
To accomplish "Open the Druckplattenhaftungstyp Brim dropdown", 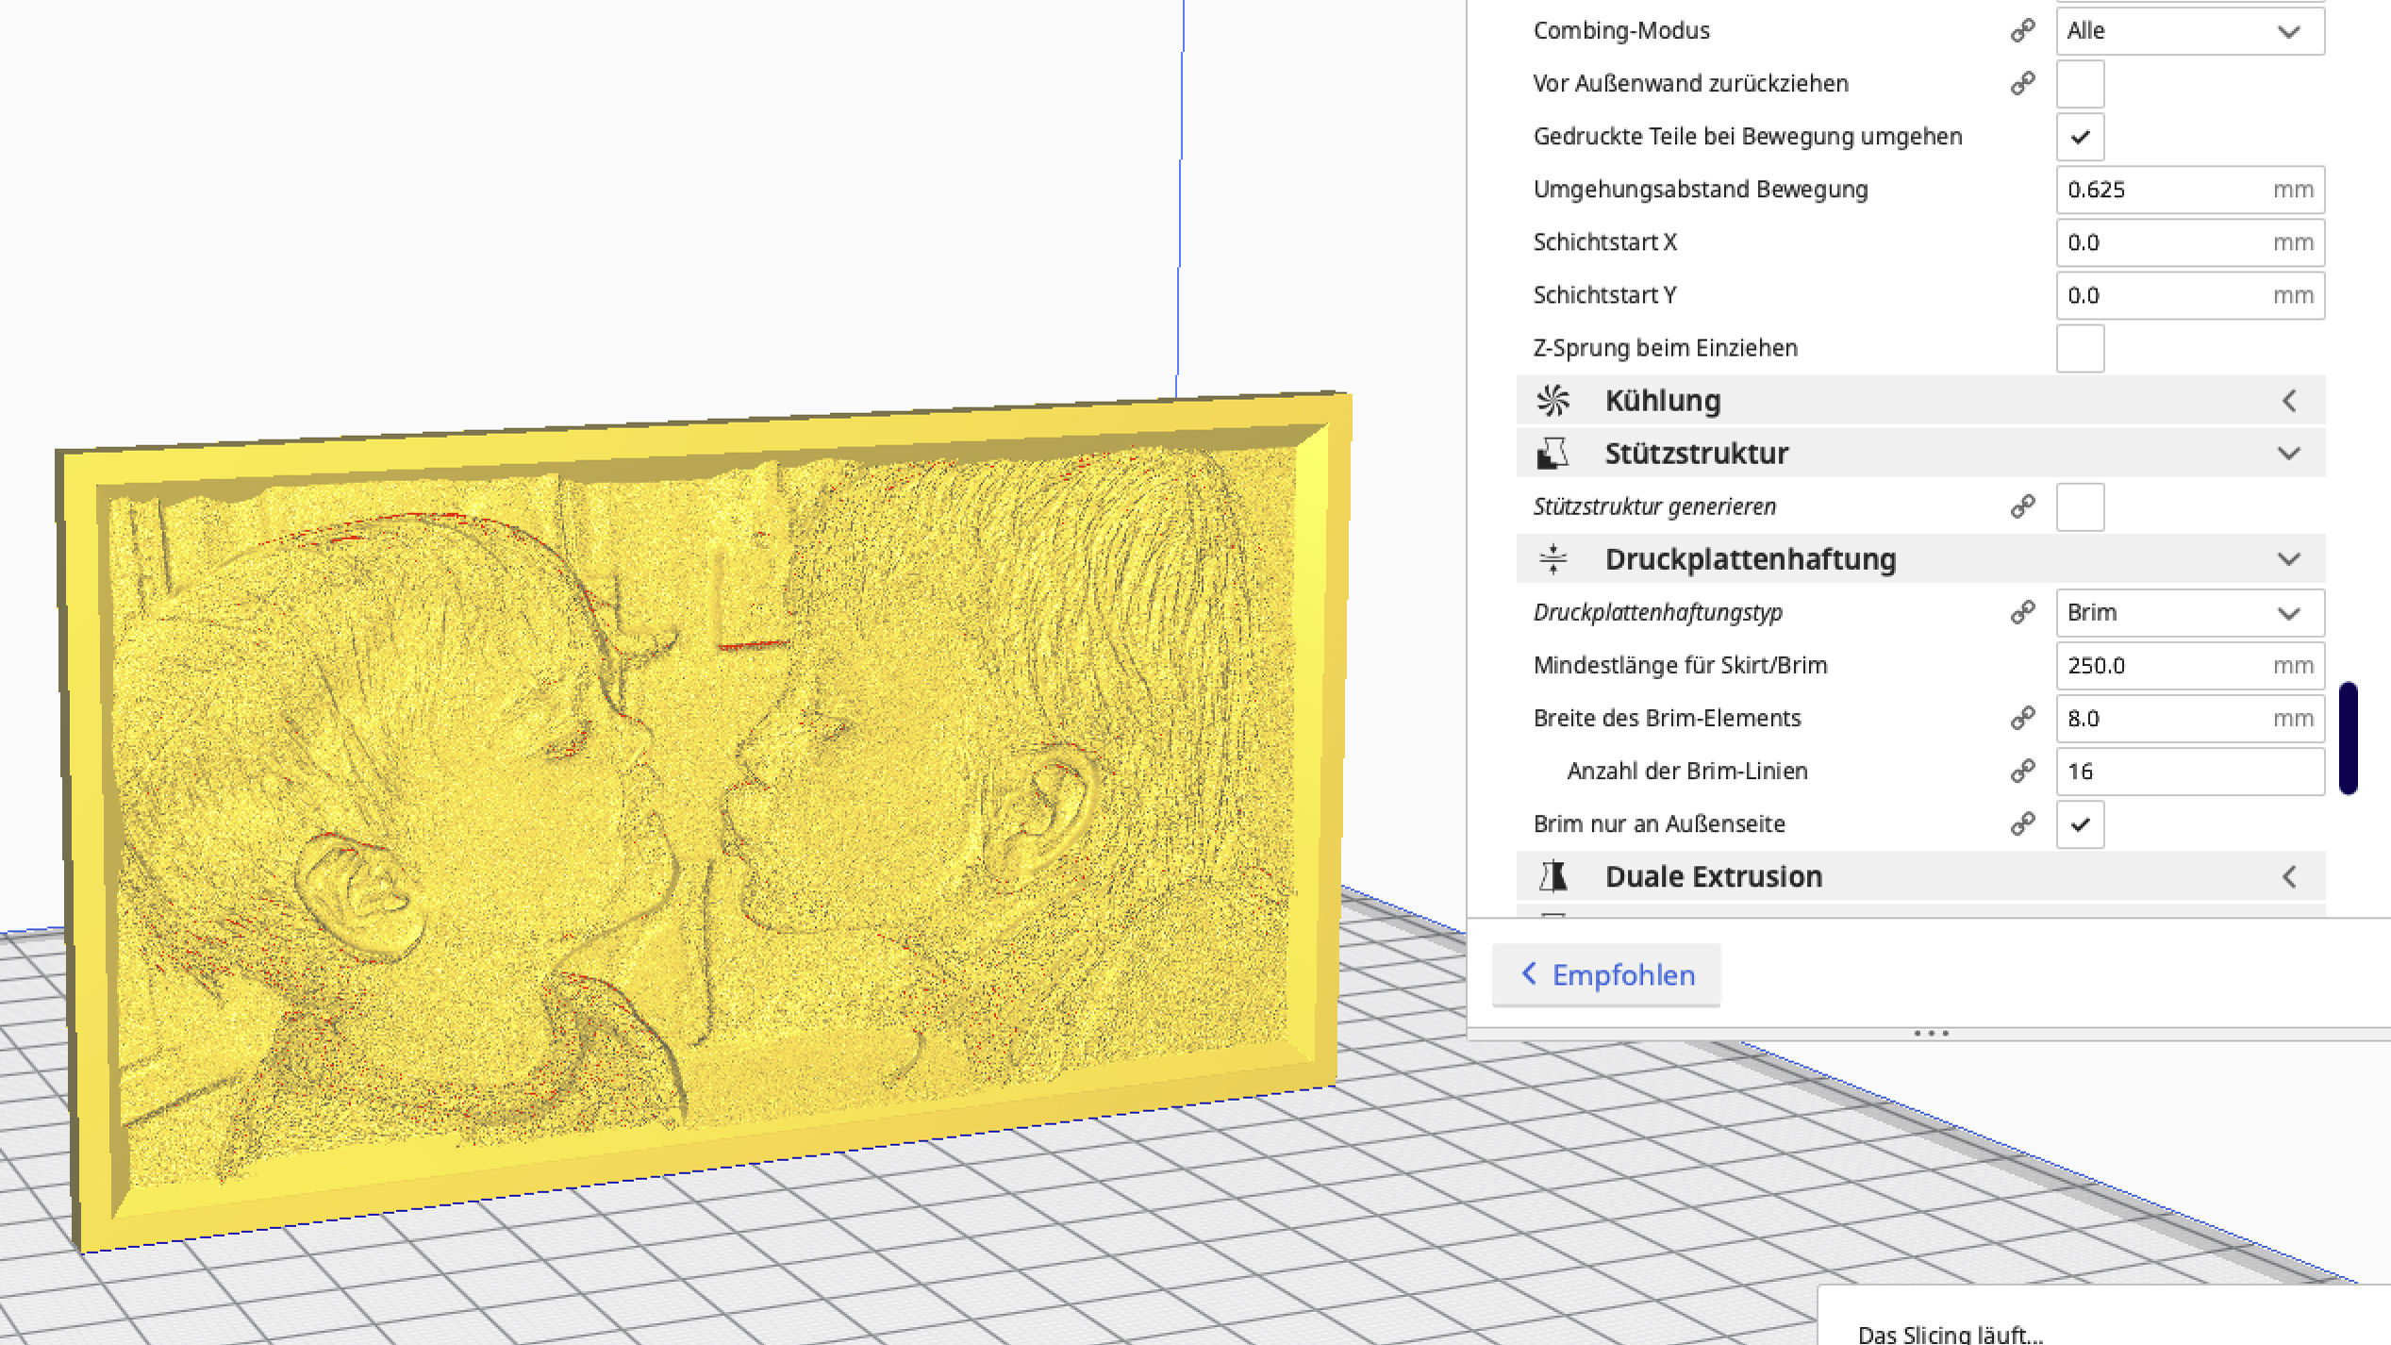I will pos(2189,612).
